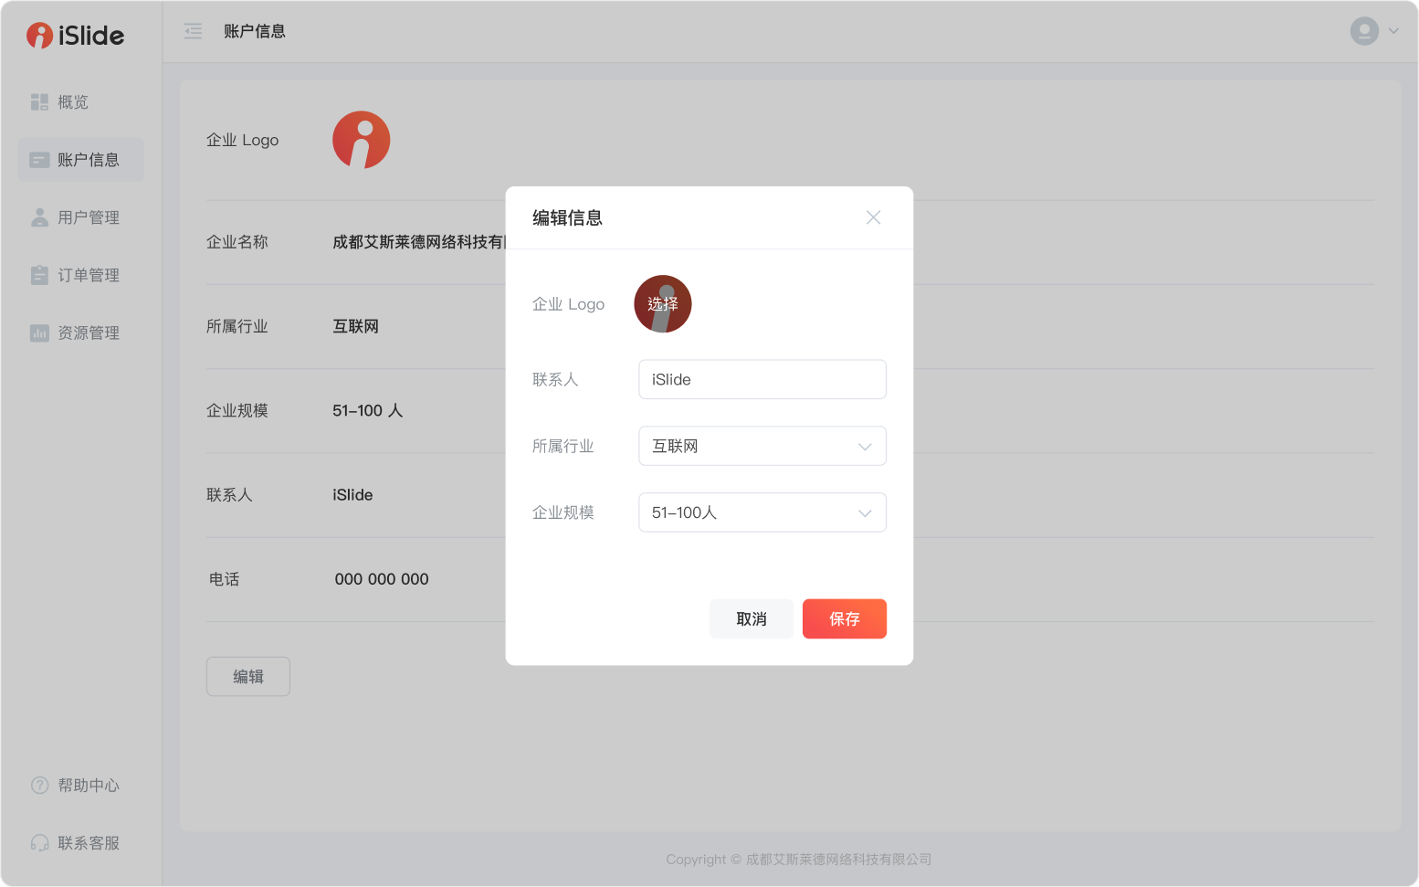Viewport: 1419px width, 887px height.
Task: Click the 选择 logo thumbnail in dialog
Action: click(x=662, y=304)
